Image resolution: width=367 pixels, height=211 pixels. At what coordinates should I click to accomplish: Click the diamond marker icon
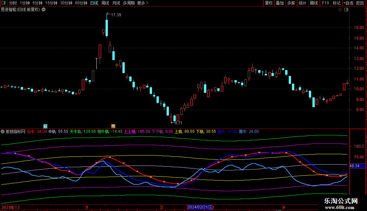[x=340, y=10]
